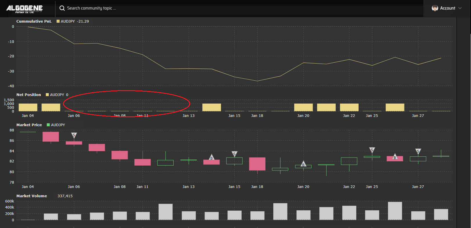Click the S sell marker on Jan 27
Image resolution: width=471 pixels, height=228 pixels.
pos(418,151)
